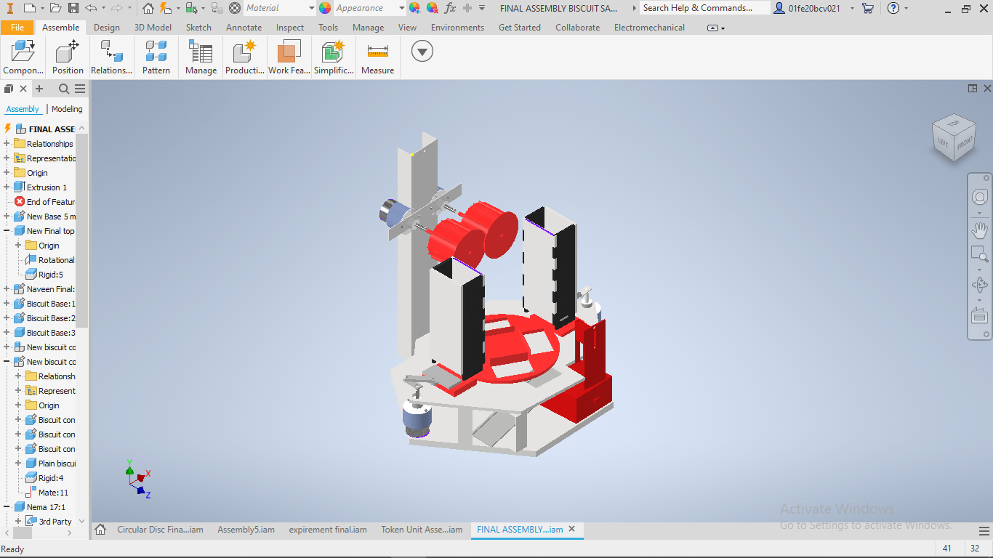The width and height of the screenshot is (993, 558).
Task: Click the Pan hand tool in navigation bar
Action: click(979, 230)
